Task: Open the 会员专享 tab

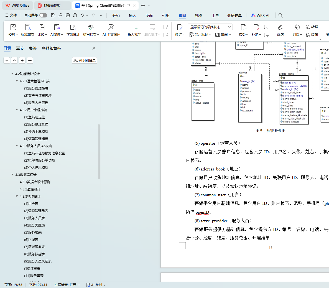Action: (234, 15)
